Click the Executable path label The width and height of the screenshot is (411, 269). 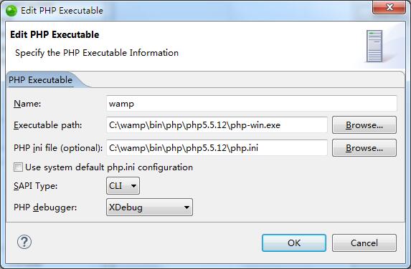48,125
